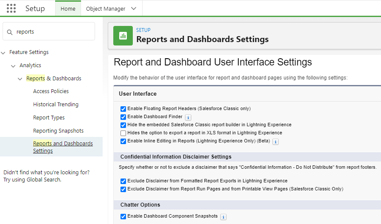Toggle Enable Inline Editing in Reports checkbox
Viewport: 381px width, 224px height.
pos(123,141)
